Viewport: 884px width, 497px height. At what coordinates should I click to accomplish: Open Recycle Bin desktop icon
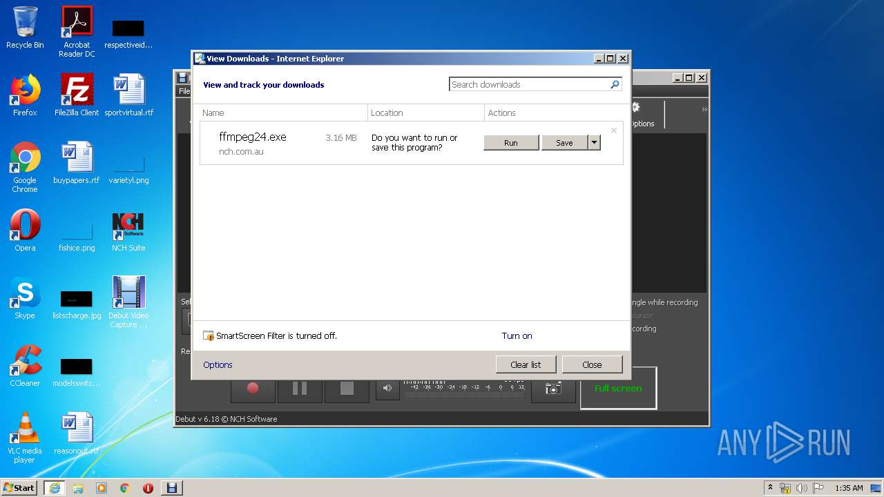pyautogui.click(x=25, y=28)
